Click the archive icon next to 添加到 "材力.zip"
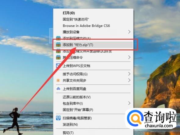180x135 pixels. (x=58, y=45)
